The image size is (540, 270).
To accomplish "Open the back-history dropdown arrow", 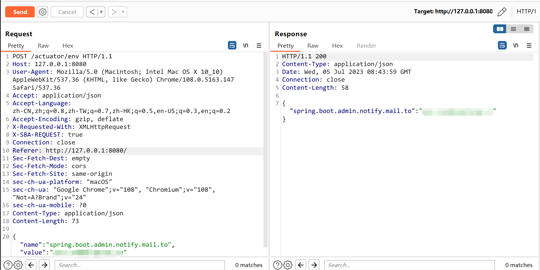I will pyautogui.click(x=102, y=12).
